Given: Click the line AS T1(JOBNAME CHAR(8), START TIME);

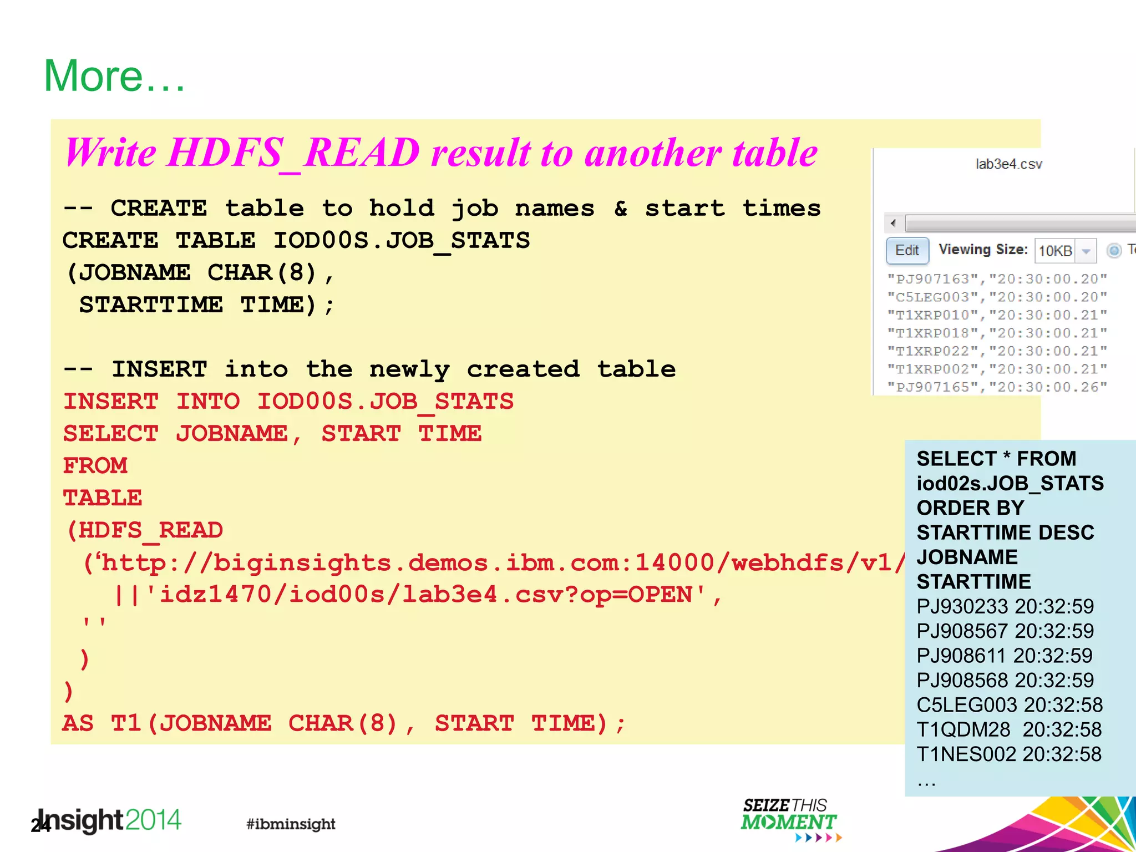Looking at the screenshot, I should pyautogui.click(x=344, y=724).
